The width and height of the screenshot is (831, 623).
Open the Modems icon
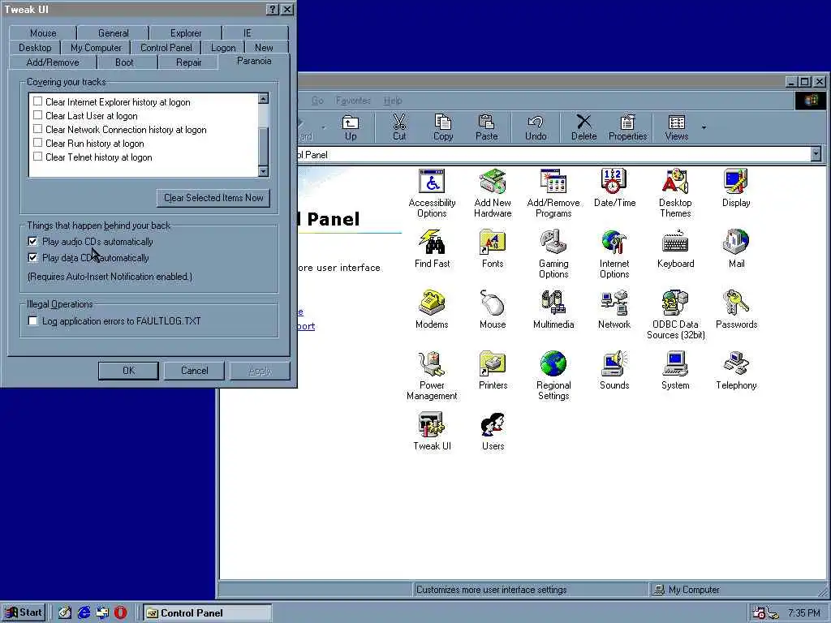click(x=432, y=310)
